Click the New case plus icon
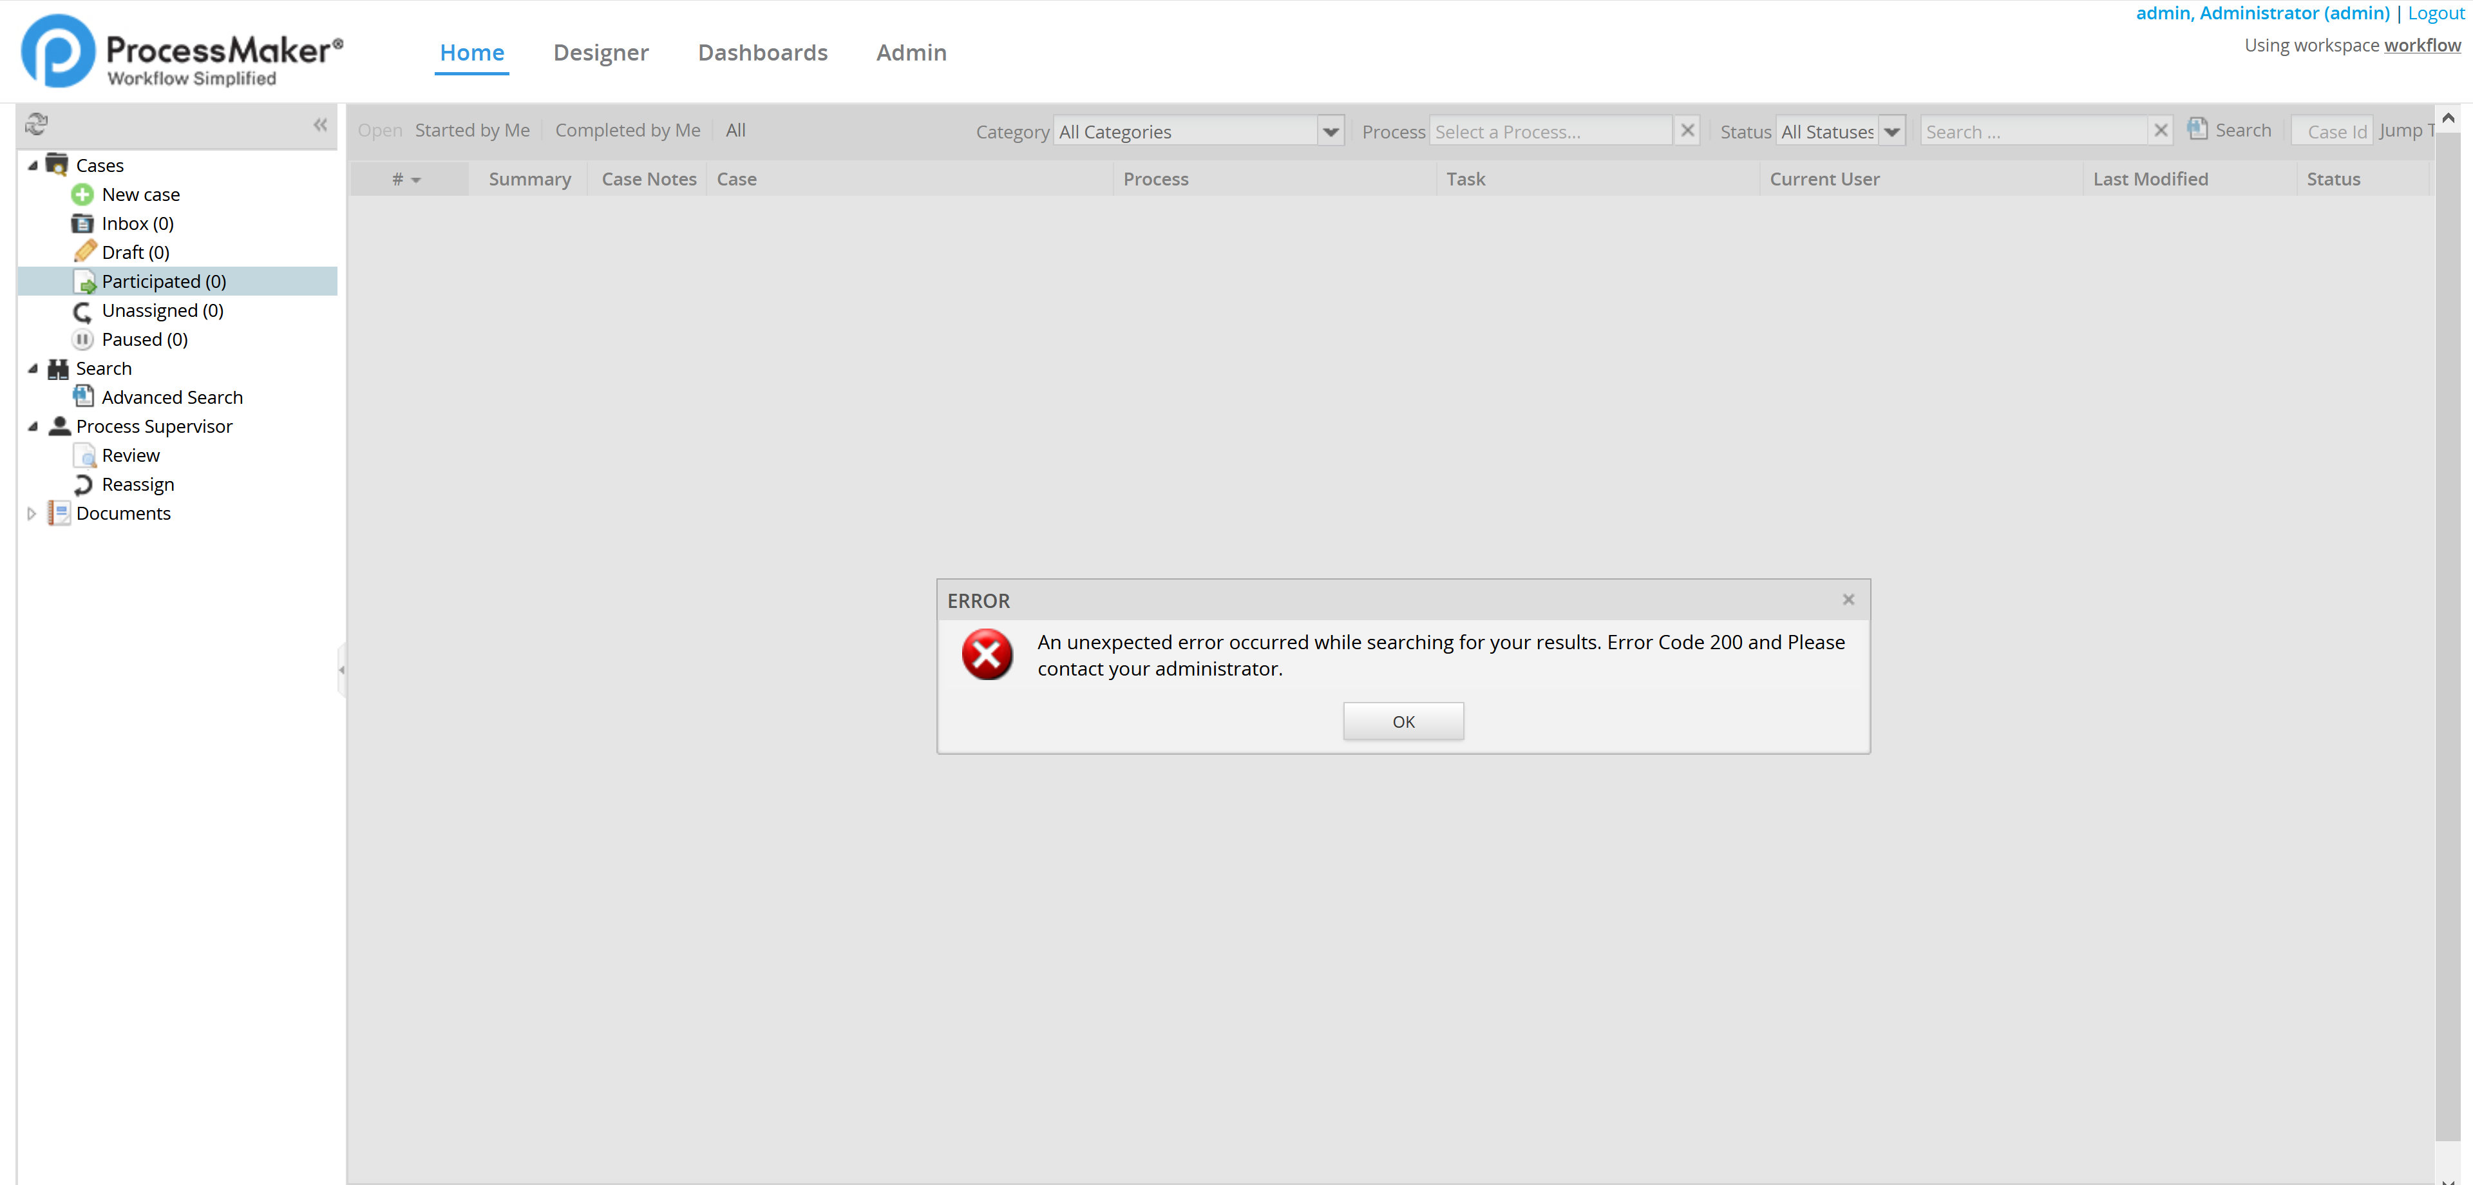The height and width of the screenshot is (1185, 2473). pyautogui.click(x=82, y=195)
